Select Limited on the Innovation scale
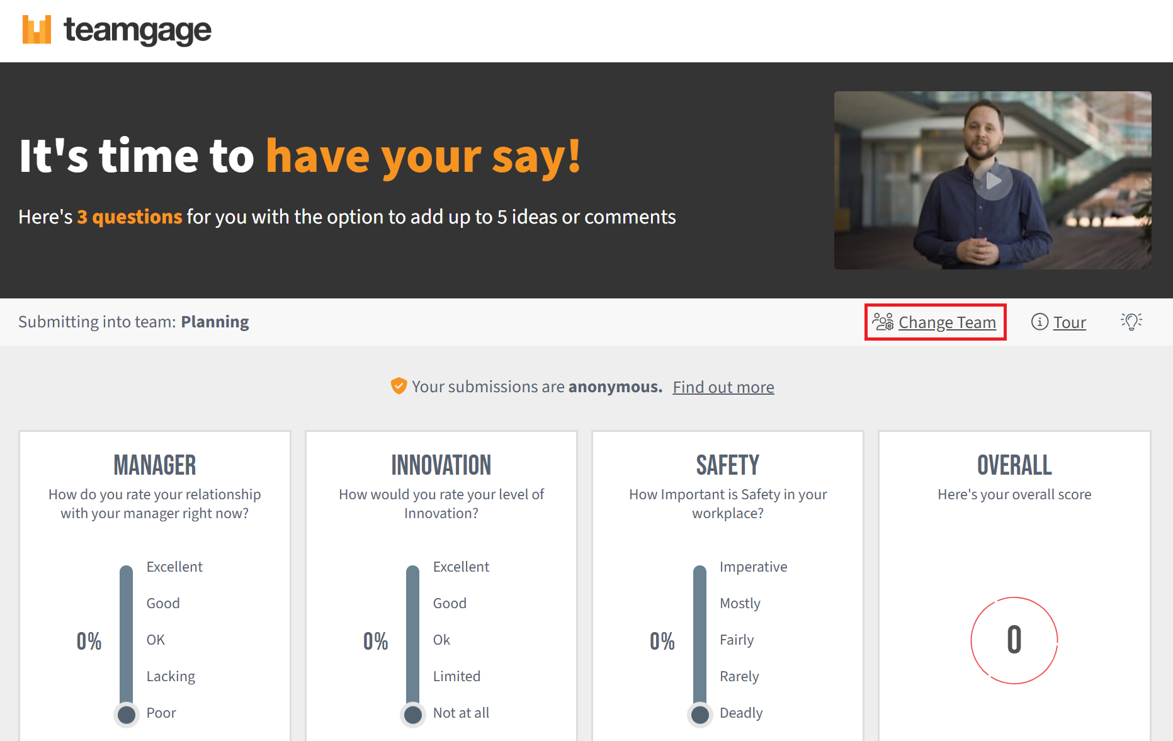The width and height of the screenshot is (1173, 741). (x=456, y=676)
